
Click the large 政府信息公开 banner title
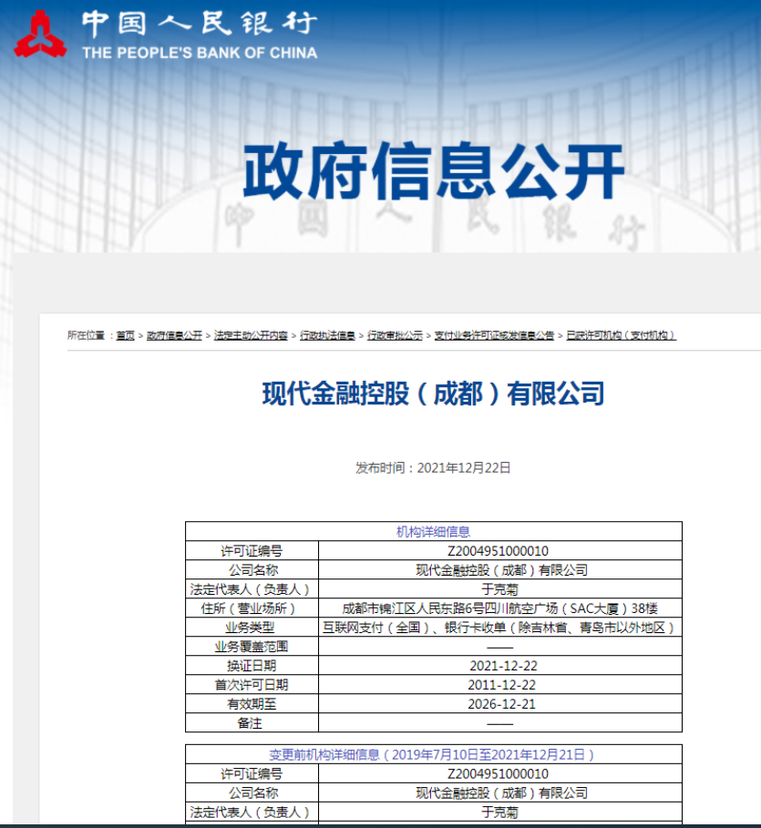433,170
